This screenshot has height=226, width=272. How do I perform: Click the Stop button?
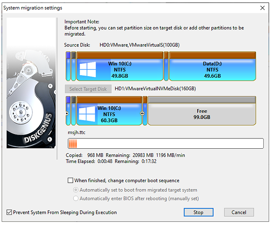click(198, 212)
